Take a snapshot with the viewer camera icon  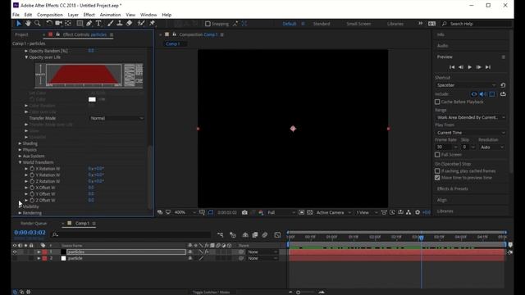click(244, 212)
